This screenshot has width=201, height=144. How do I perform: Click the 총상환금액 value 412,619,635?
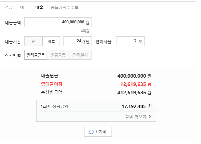[132, 93]
